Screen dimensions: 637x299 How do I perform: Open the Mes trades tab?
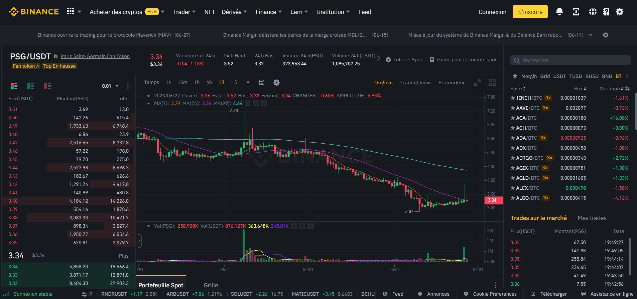pos(592,218)
